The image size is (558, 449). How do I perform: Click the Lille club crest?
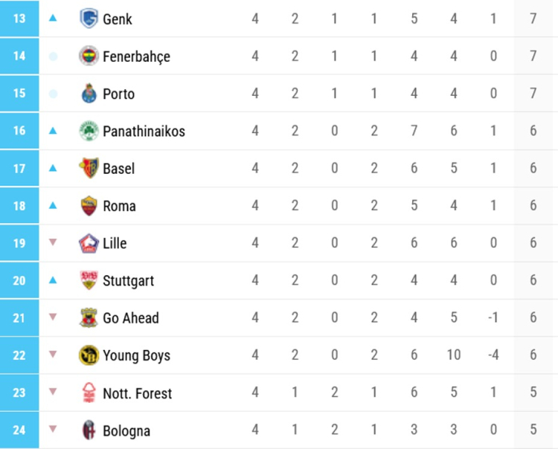tap(89, 243)
